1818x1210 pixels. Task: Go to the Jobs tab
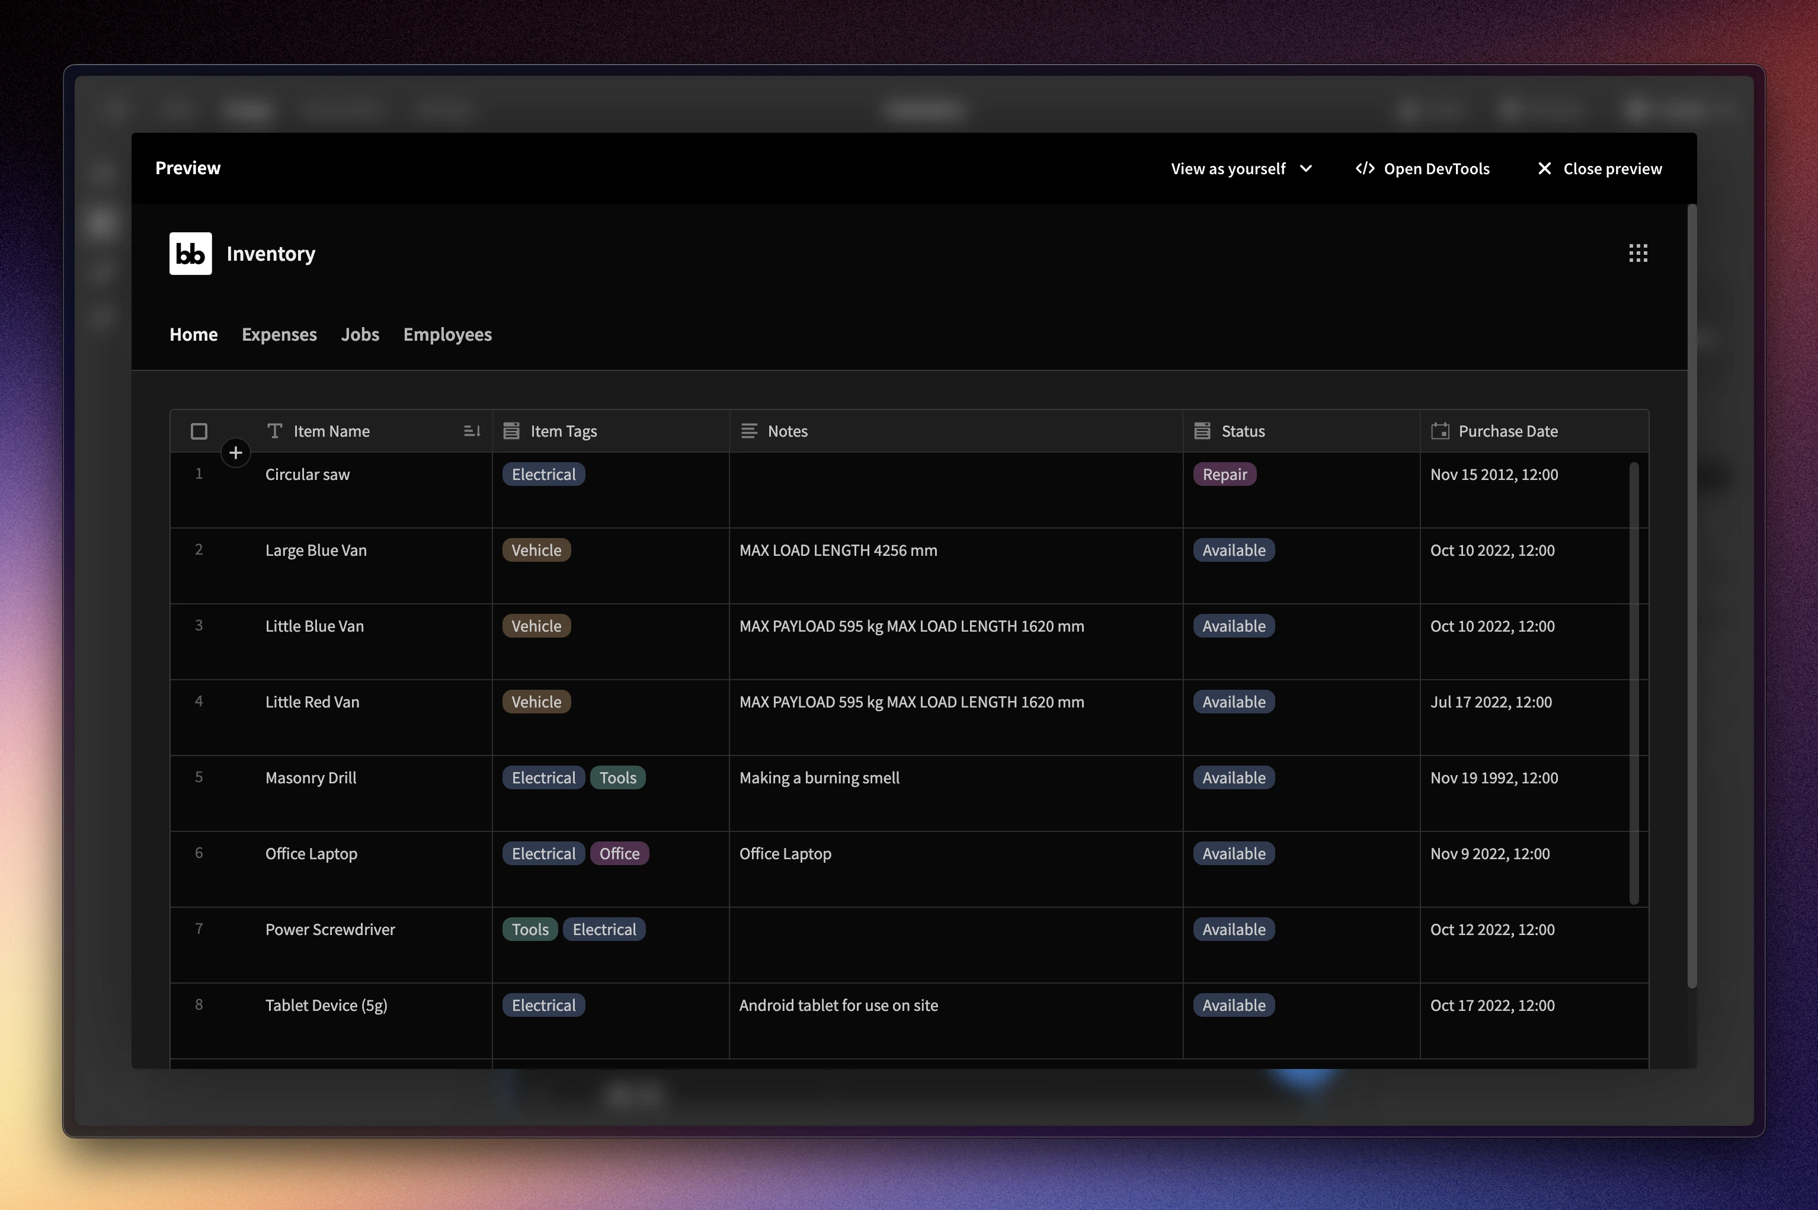[360, 334]
